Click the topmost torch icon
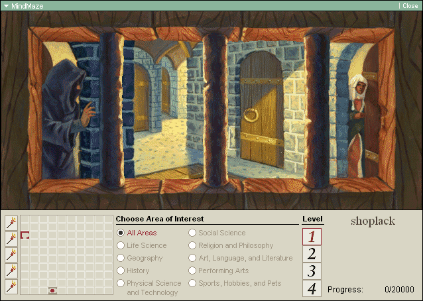The height and width of the screenshot is (301, 423). coord(11,223)
